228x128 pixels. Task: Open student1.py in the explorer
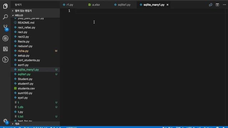(26, 84)
